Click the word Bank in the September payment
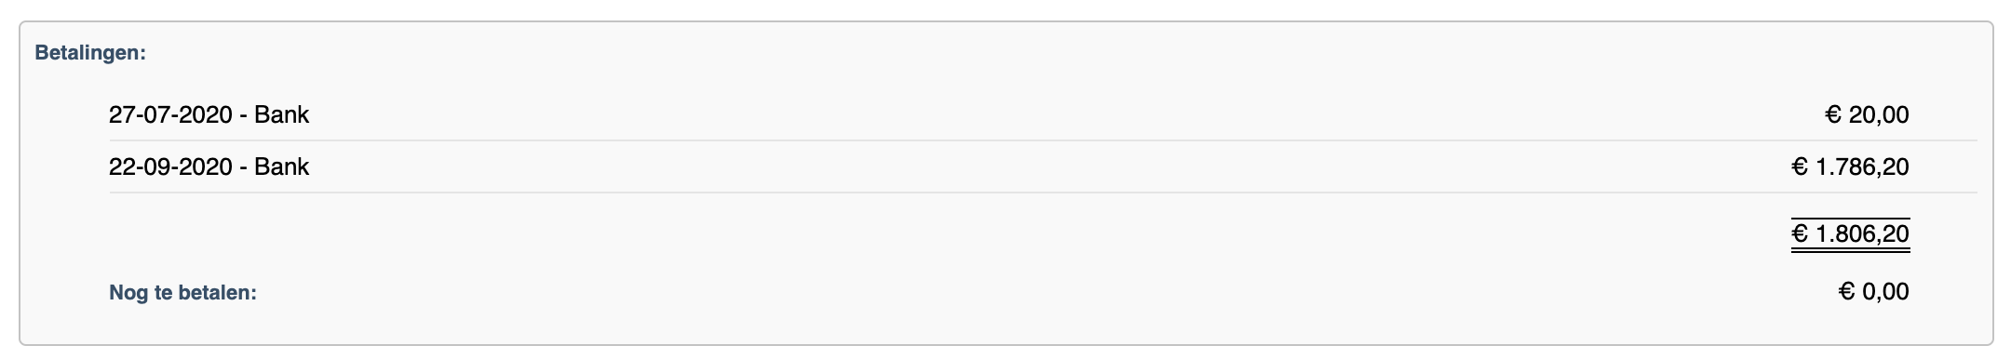The image size is (2011, 359). pyautogui.click(x=281, y=166)
